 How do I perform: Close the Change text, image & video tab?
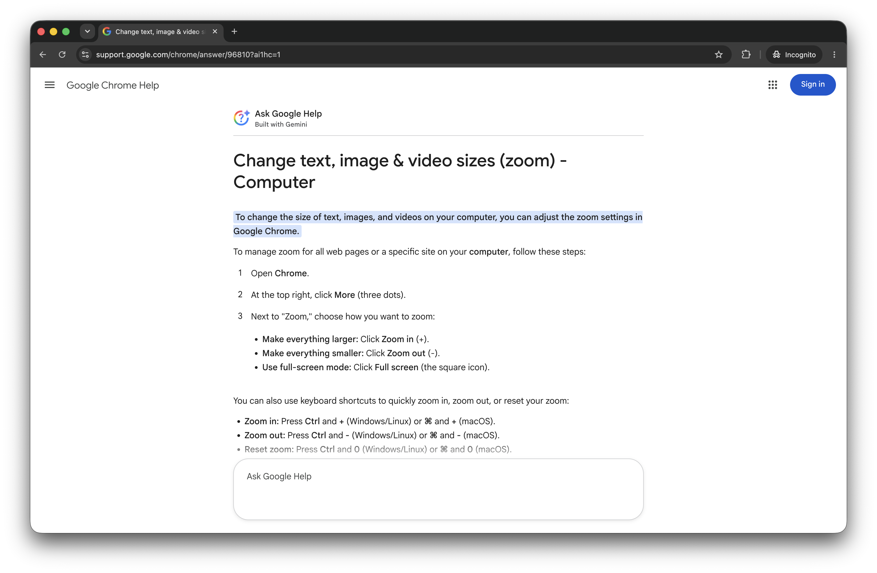point(215,32)
